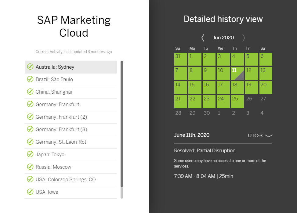Select USA: Iowa data center
Image resolution: width=297 pixels, height=213 pixels.
coord(71,192)
